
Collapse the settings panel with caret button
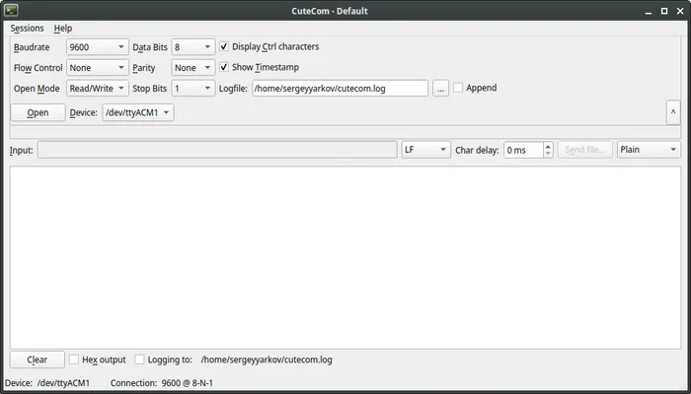[673, 112]
